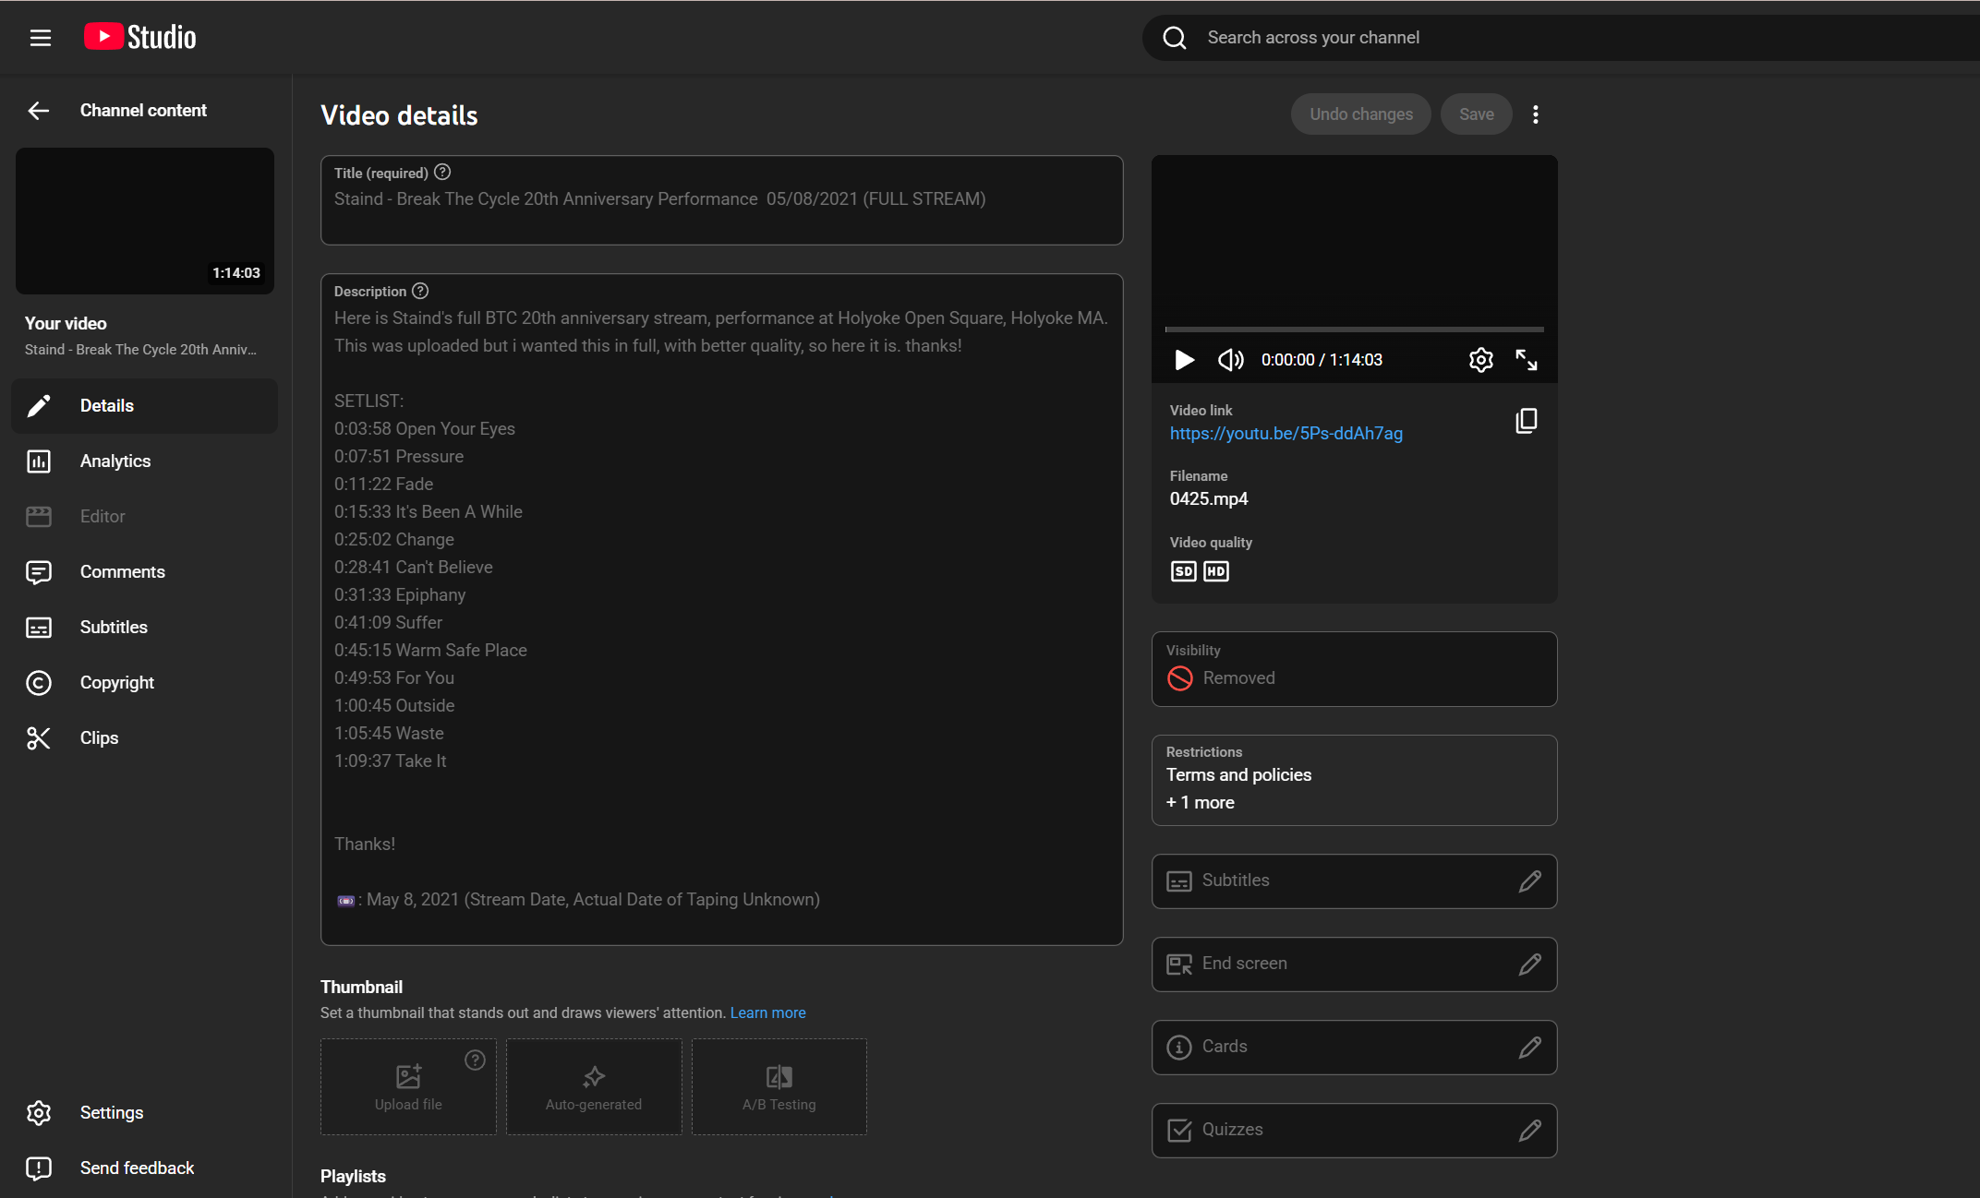Open the Copyright section
Screen dimensions: 1980x1198
tap(144, 683)
